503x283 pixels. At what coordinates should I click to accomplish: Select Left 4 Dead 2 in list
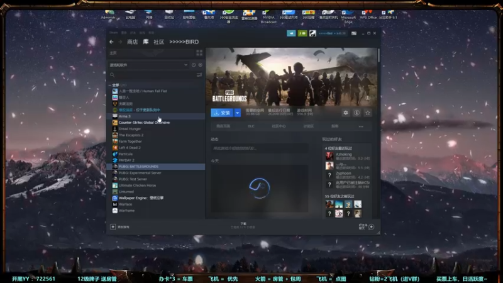pos(156,148)
